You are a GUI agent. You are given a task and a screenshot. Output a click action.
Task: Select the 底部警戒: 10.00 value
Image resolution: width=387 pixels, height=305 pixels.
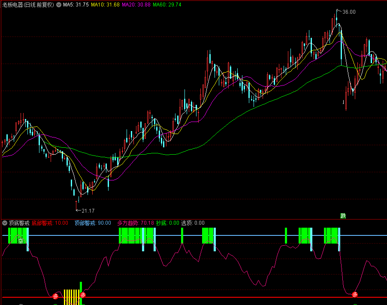pos(50,223)
